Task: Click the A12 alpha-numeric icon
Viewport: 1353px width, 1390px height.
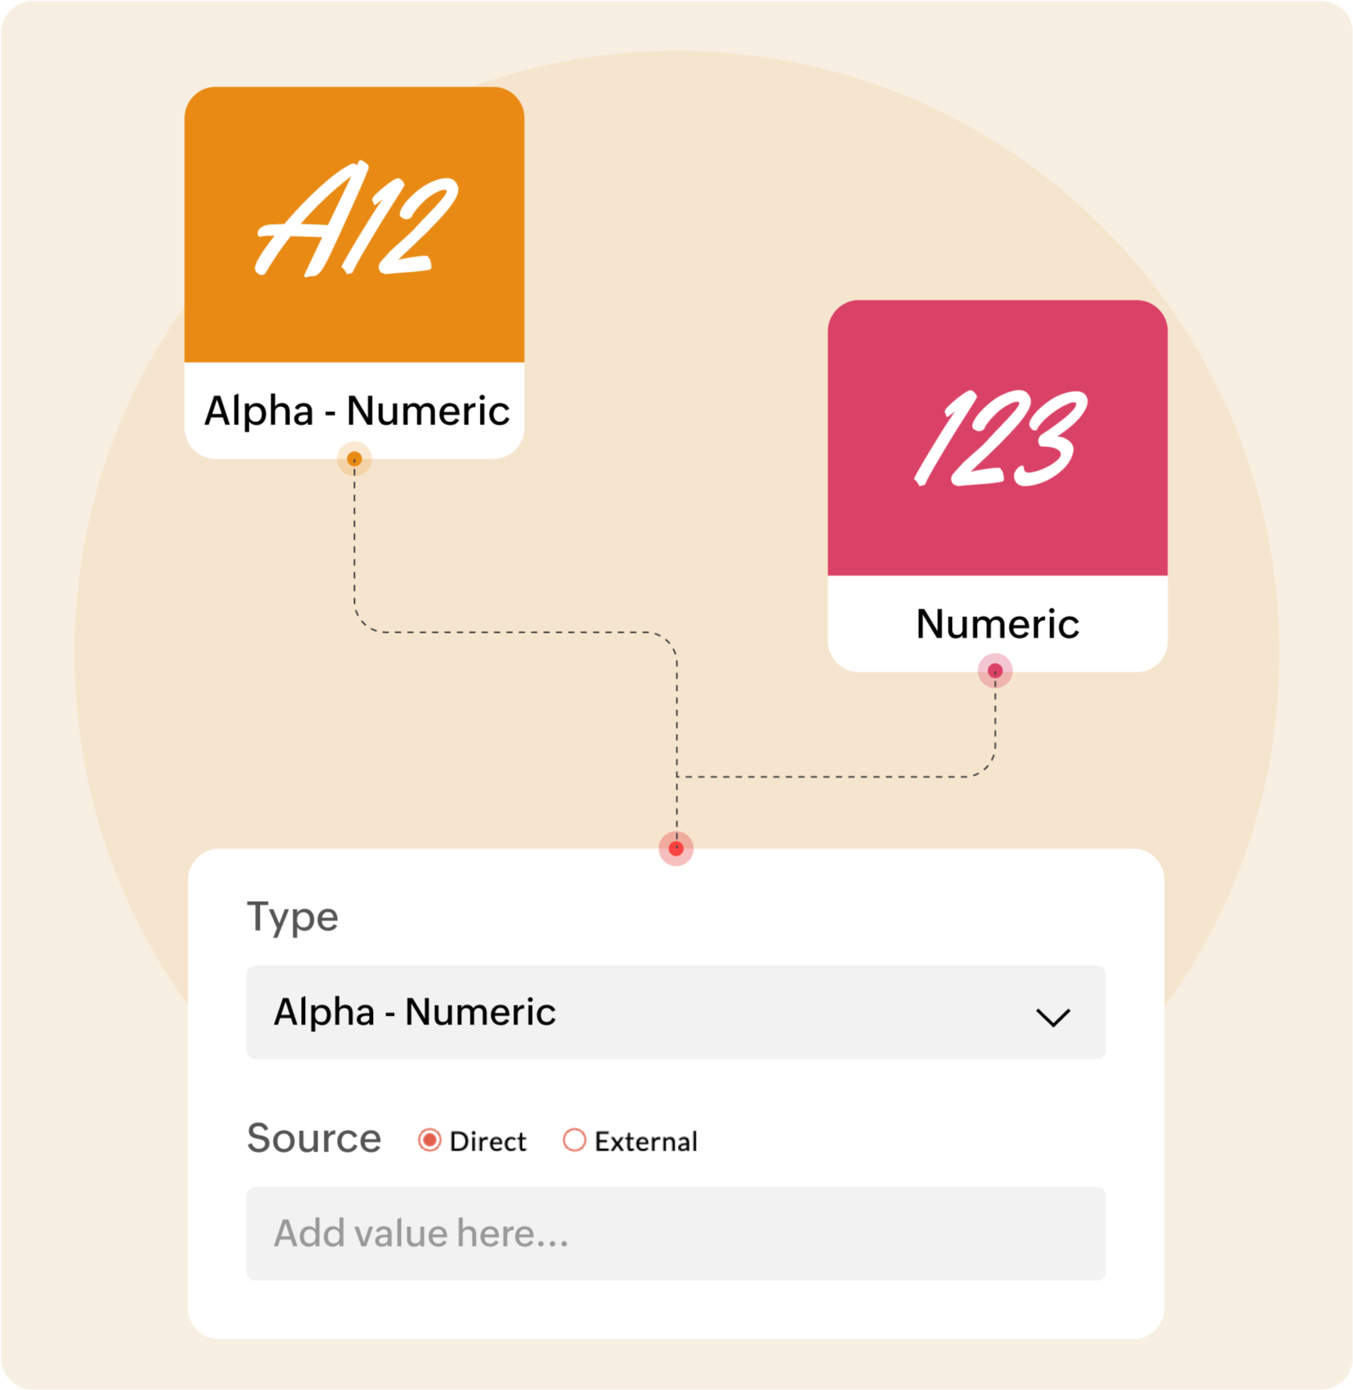Action: (357, 220)
